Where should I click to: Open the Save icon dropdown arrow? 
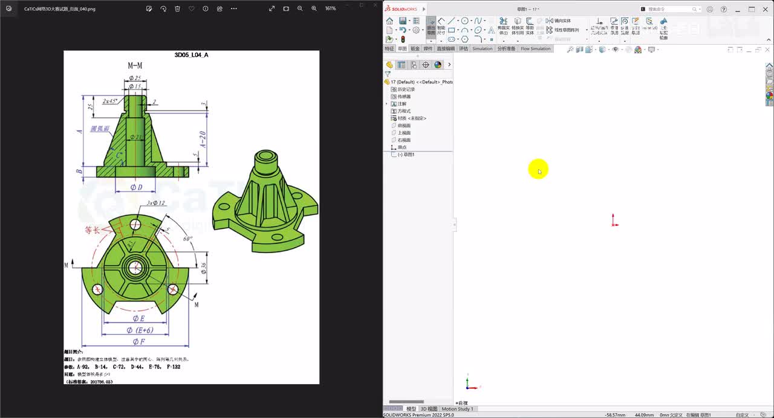[409, 21]
